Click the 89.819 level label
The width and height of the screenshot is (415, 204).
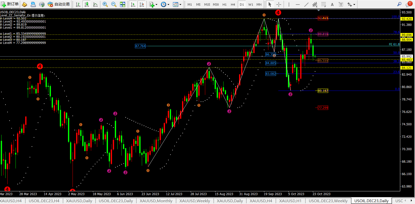click(323, 34)
